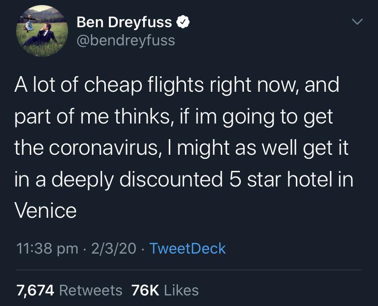Click the 76K like count number
Viewport: 378px width, 306px height.
coord(145,290)
